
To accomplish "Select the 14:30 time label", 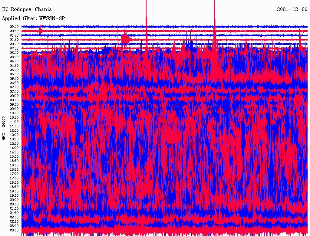I will point(14,152).
